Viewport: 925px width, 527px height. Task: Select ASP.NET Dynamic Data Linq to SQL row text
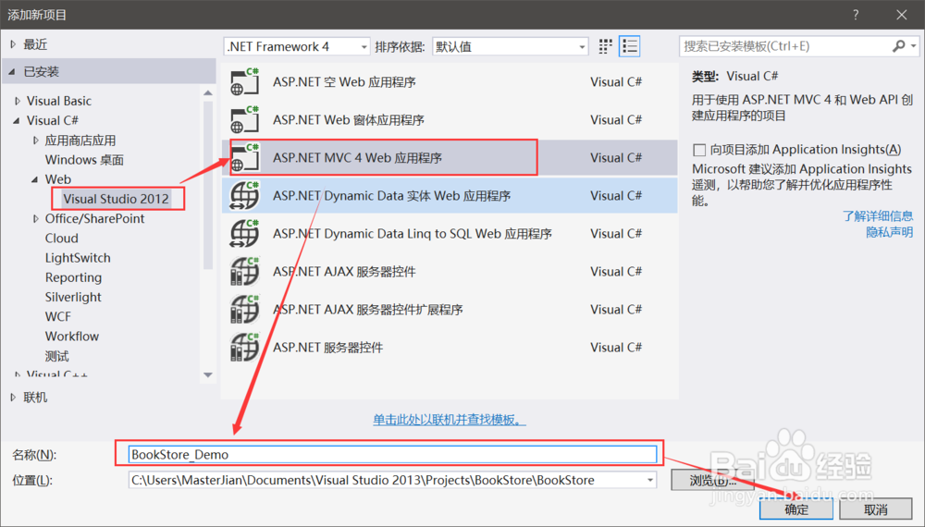pos(413,233)
